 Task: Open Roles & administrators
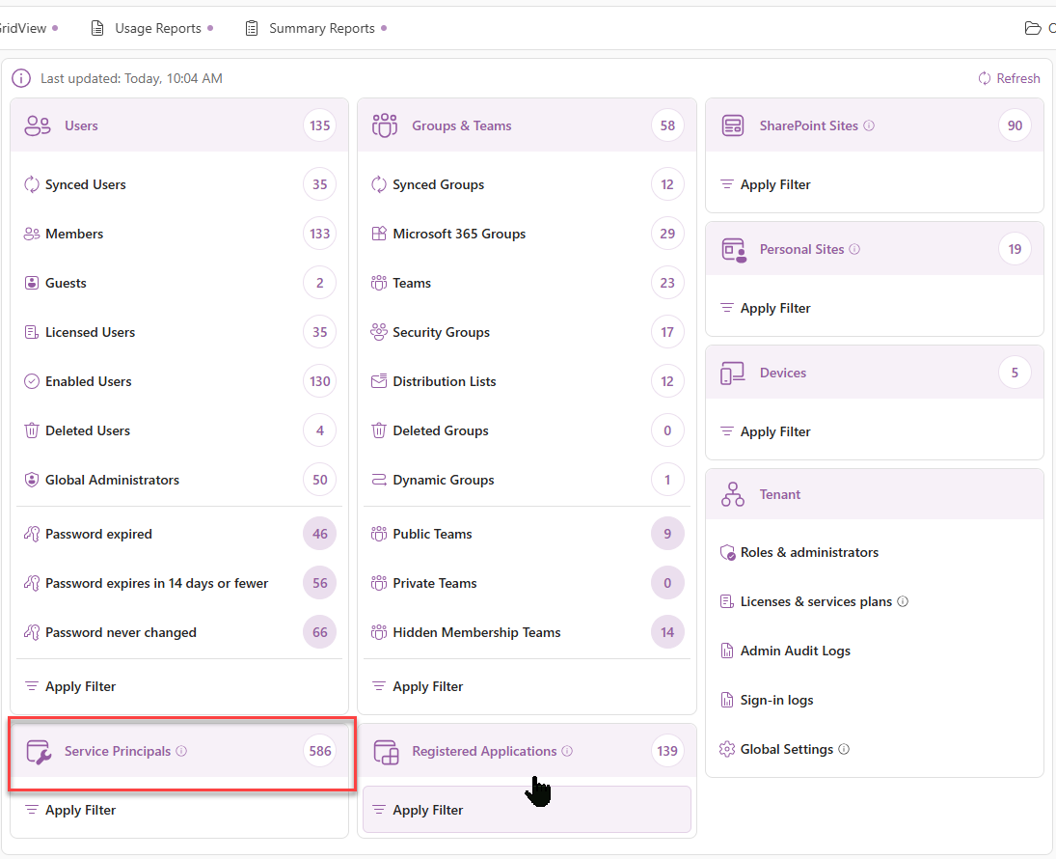(x=808, y=552)
